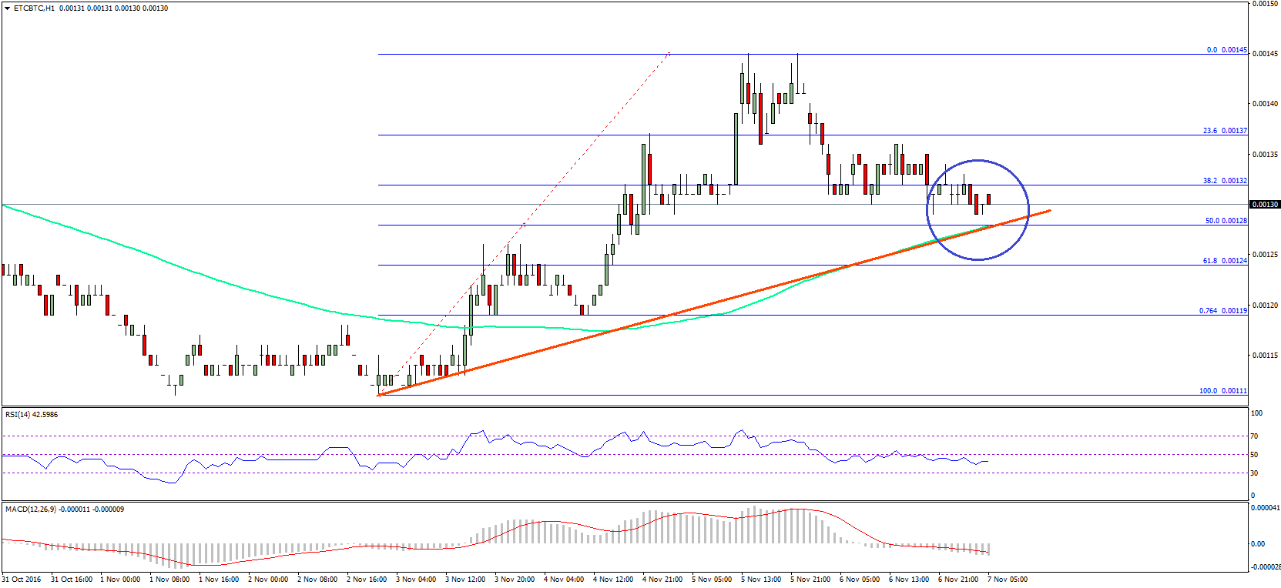This screenshot has width=1281, height=588.
Task: Click the 4 Nov 04:00 time label
Action: (x=564, y=580)
